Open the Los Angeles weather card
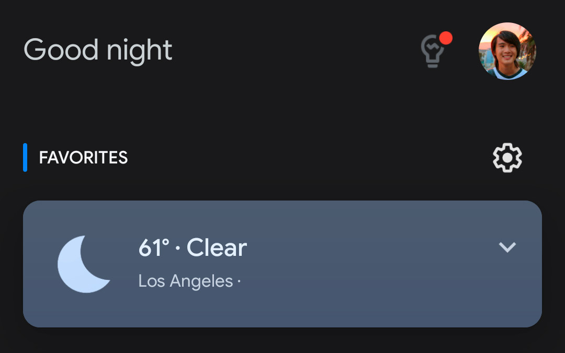Screen dimensions: 565x353 282,264
